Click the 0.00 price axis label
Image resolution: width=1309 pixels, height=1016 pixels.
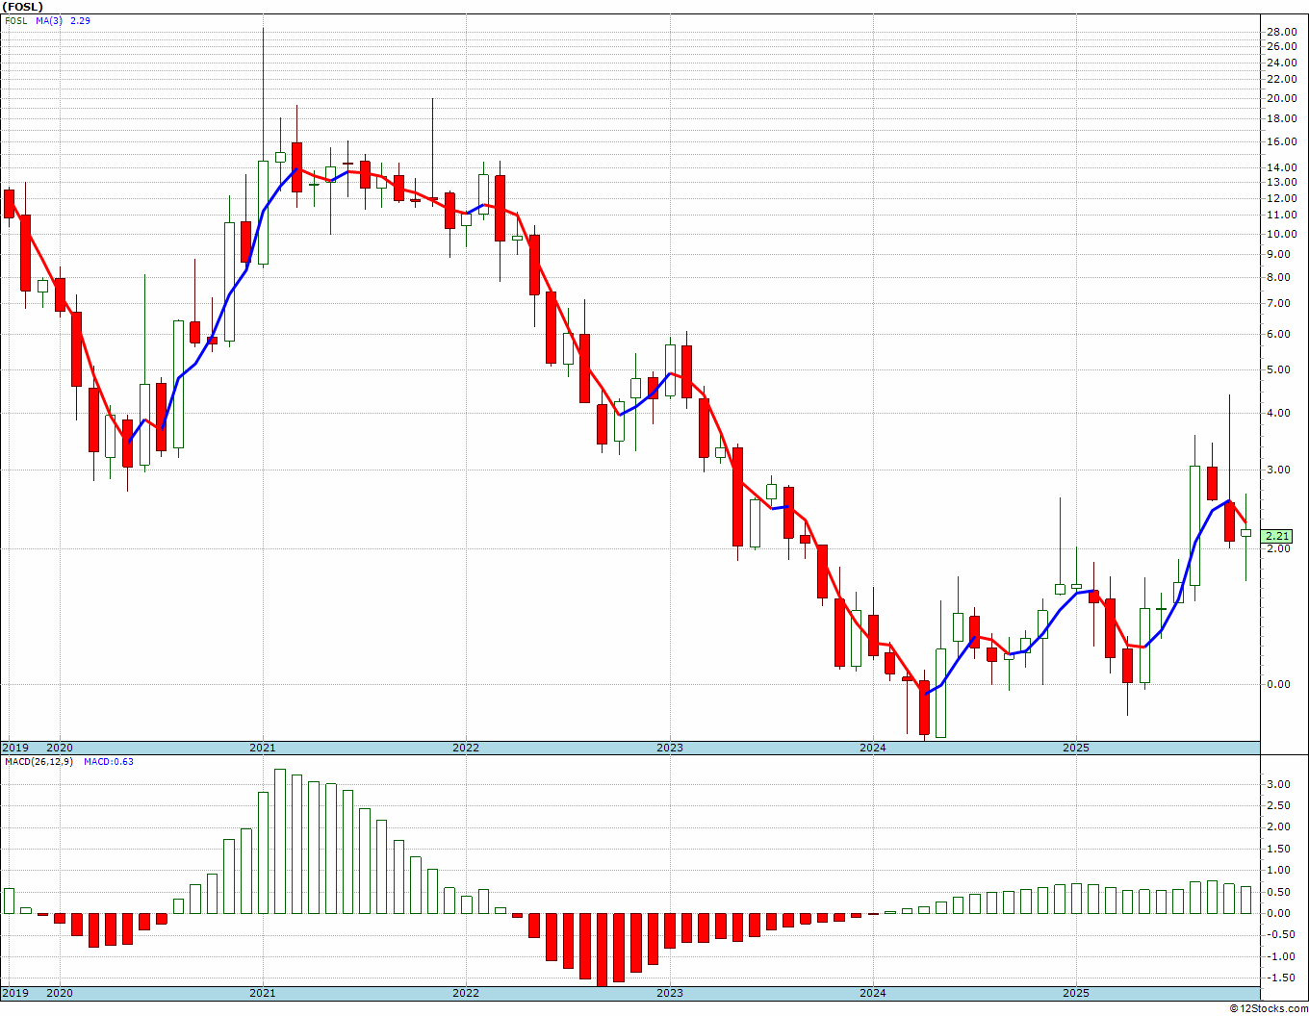click(1279, 684)
